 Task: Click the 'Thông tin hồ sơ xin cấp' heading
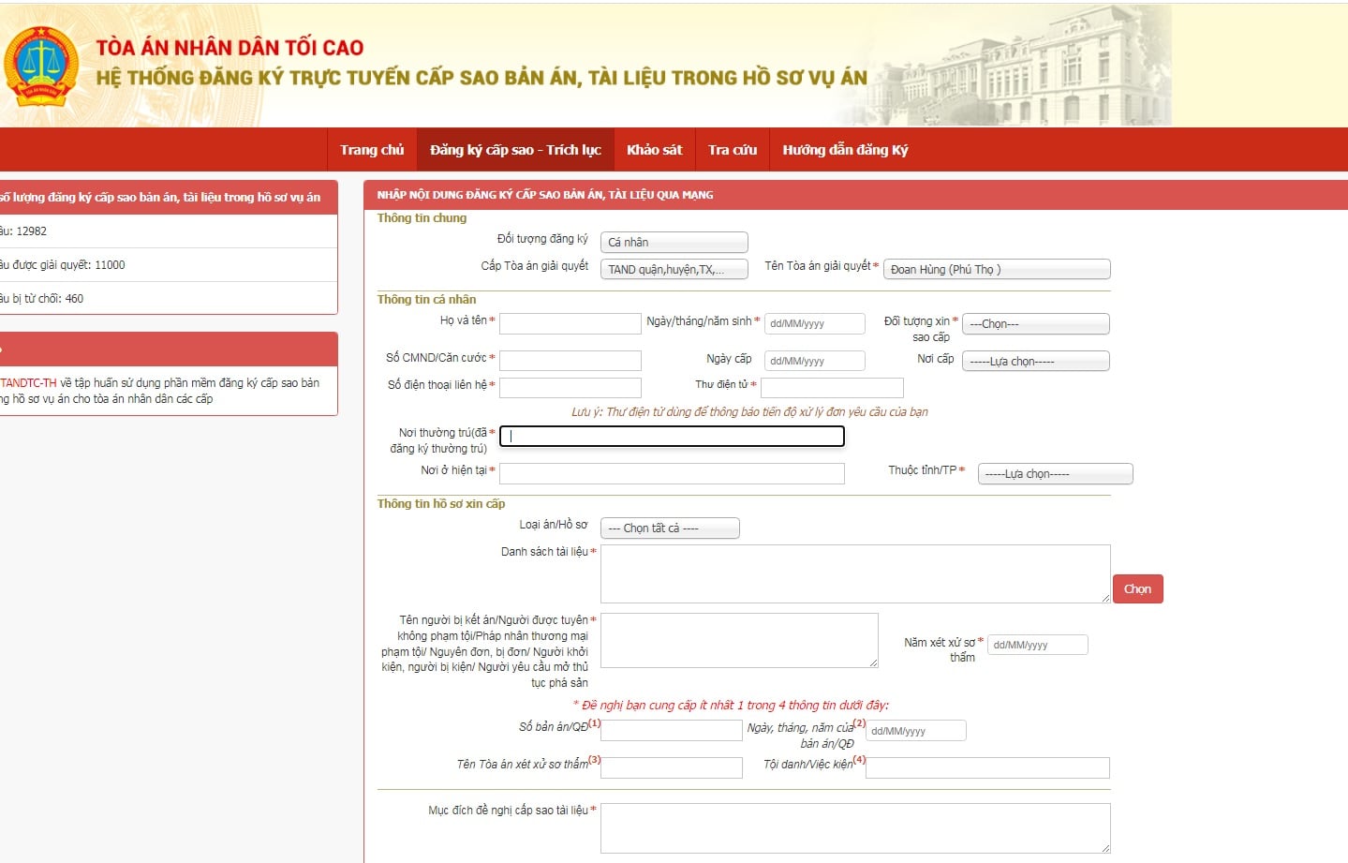pyautogui.click(x=441, y=503)
